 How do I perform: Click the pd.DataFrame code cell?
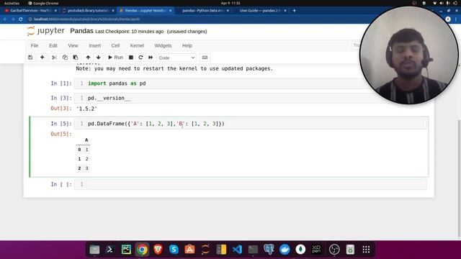click(x=251, y=124)
